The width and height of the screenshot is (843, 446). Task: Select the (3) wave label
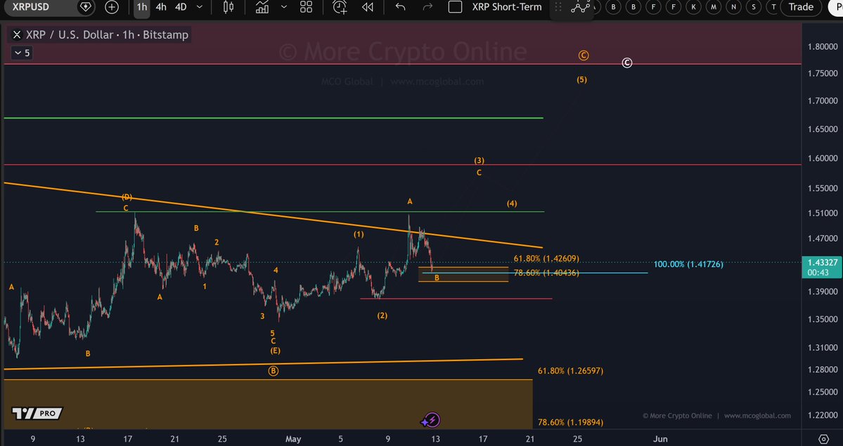479,160
